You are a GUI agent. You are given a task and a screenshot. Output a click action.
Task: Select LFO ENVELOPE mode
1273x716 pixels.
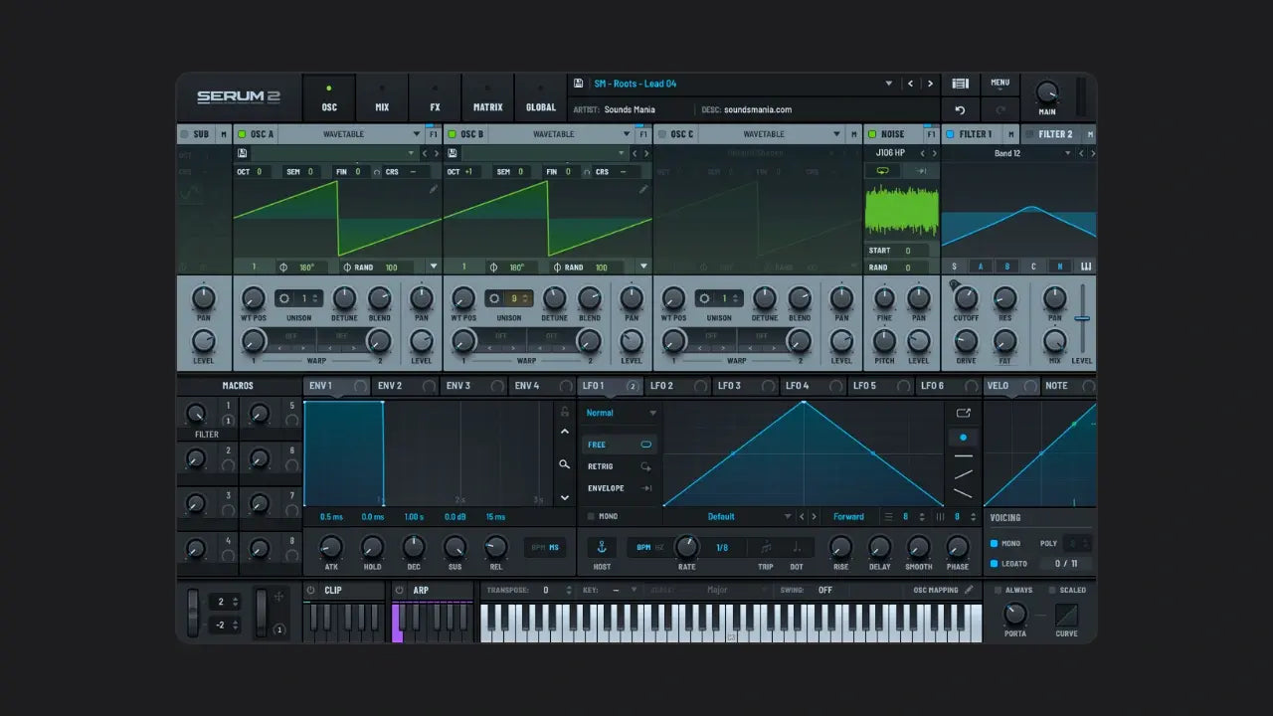coord(620,488)
